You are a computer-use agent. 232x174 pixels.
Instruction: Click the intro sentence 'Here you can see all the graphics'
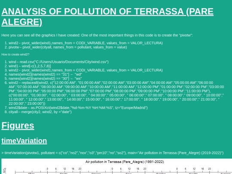point(97,35)
